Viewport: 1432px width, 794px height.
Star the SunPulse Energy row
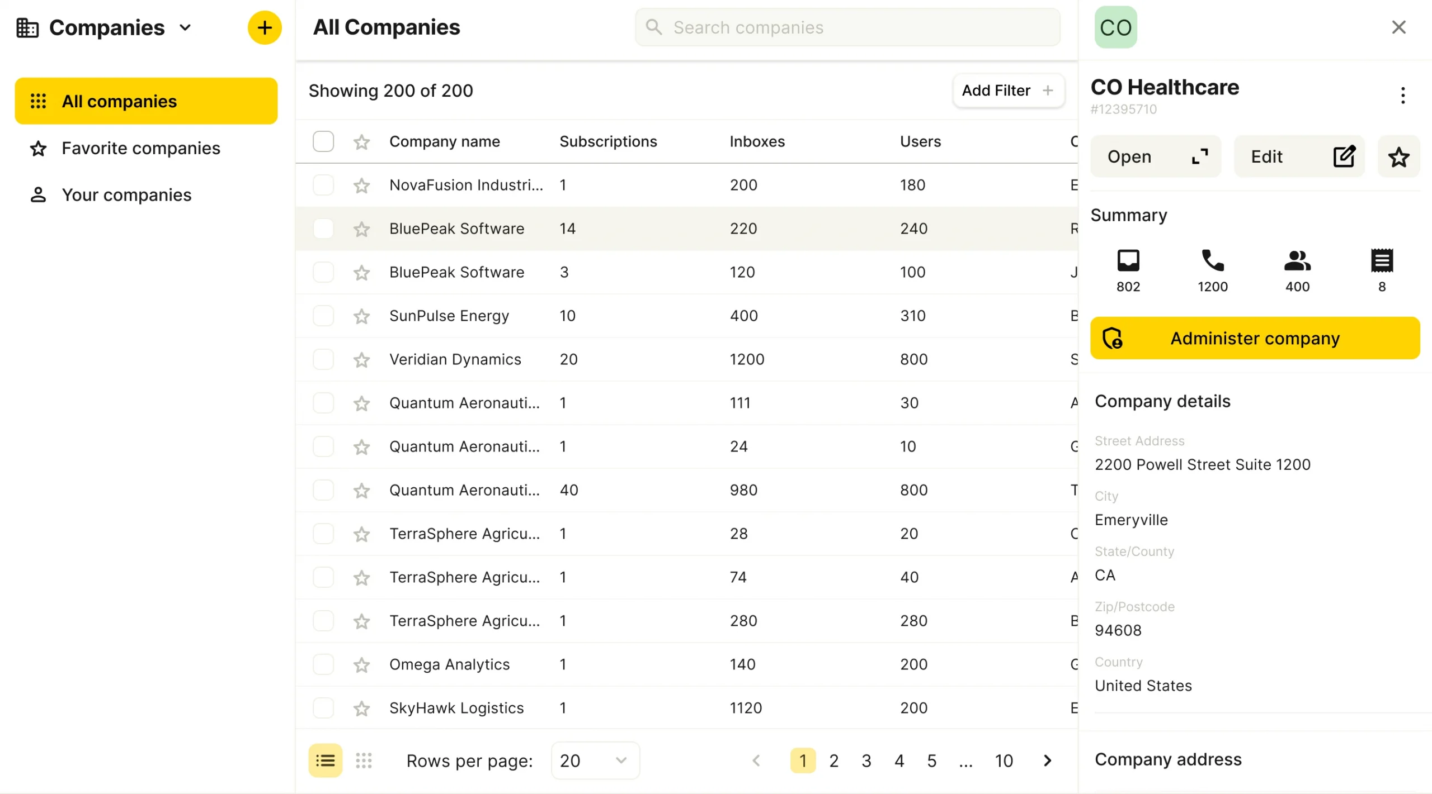[362, 316]
